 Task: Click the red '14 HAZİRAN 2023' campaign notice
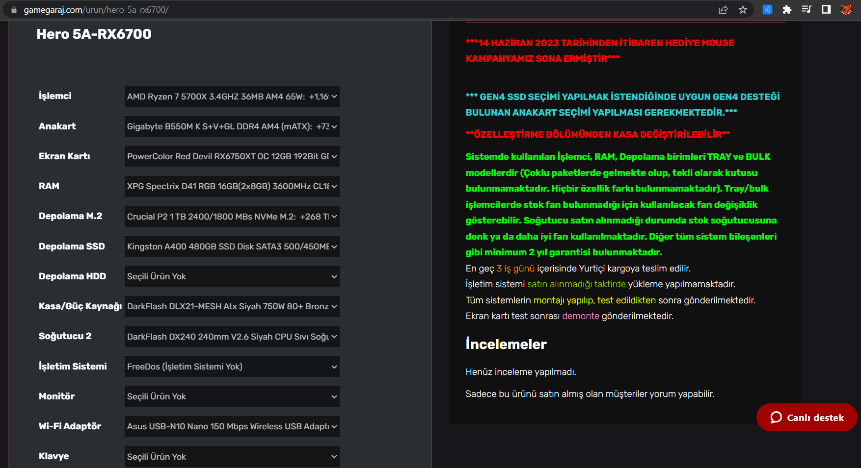600,50
